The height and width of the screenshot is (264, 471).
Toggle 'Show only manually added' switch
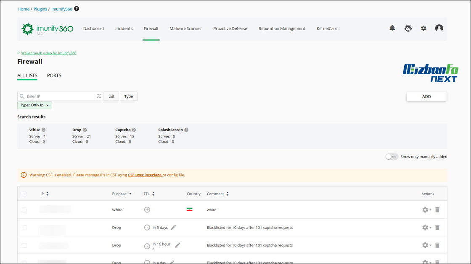point(392,157)
